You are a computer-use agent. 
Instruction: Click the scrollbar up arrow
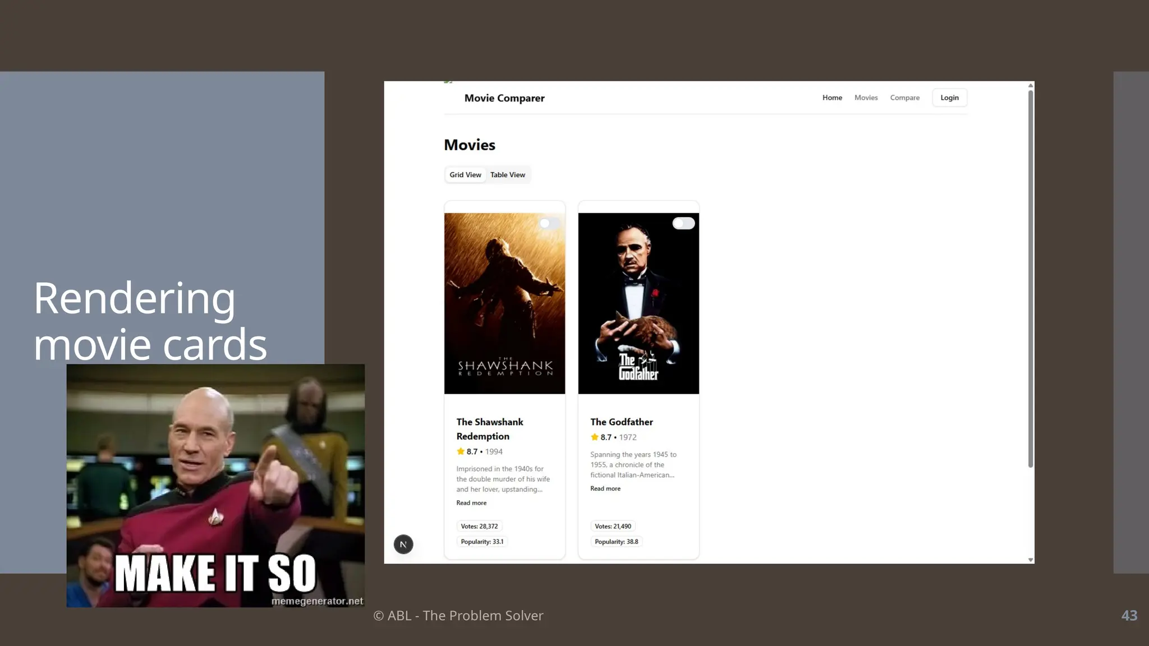click(x=1030, y=85)
